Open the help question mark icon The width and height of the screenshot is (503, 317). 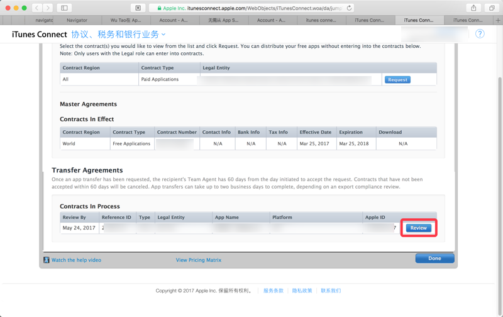[x=480, y=34]
